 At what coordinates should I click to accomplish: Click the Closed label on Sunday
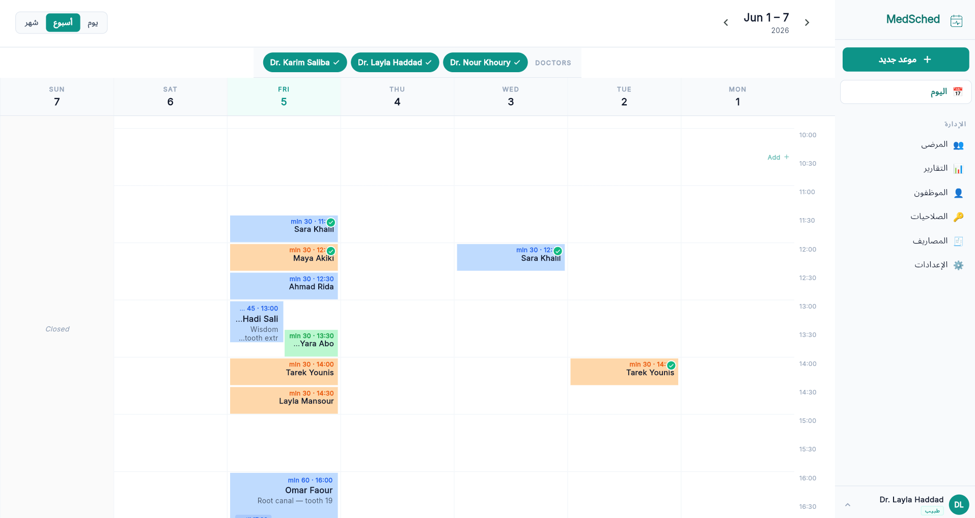(58, 329)
